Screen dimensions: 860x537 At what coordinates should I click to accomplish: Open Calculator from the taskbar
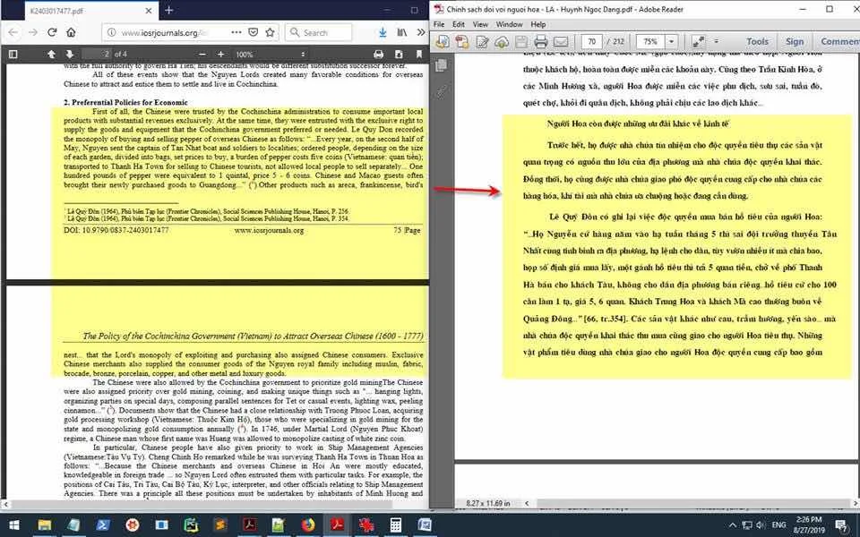395,525
